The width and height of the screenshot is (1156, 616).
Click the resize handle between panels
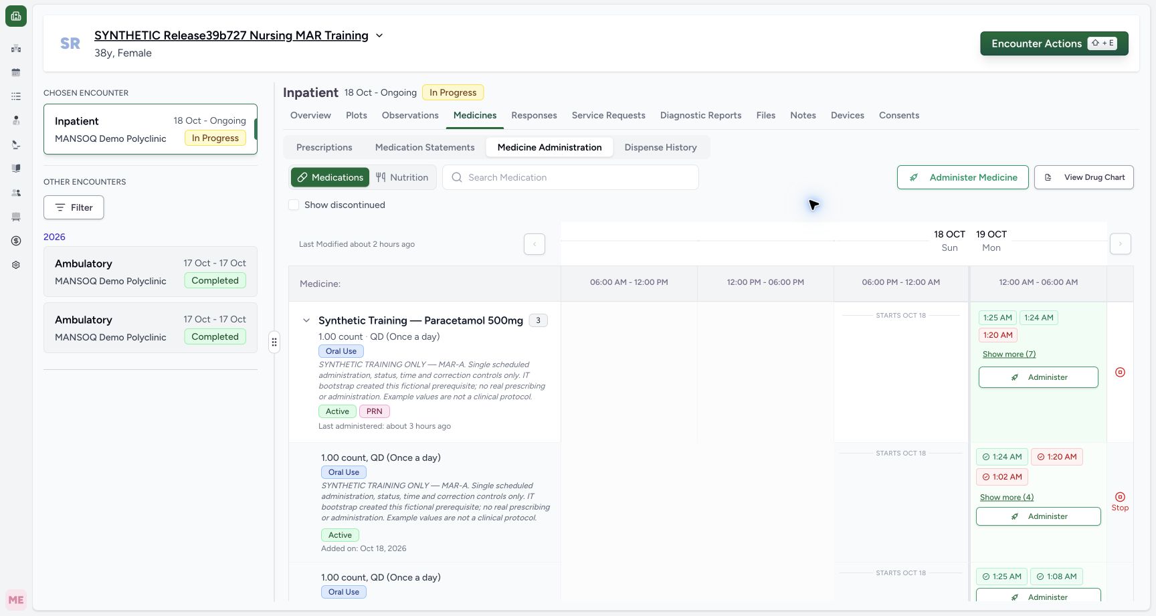pos(274,342)
